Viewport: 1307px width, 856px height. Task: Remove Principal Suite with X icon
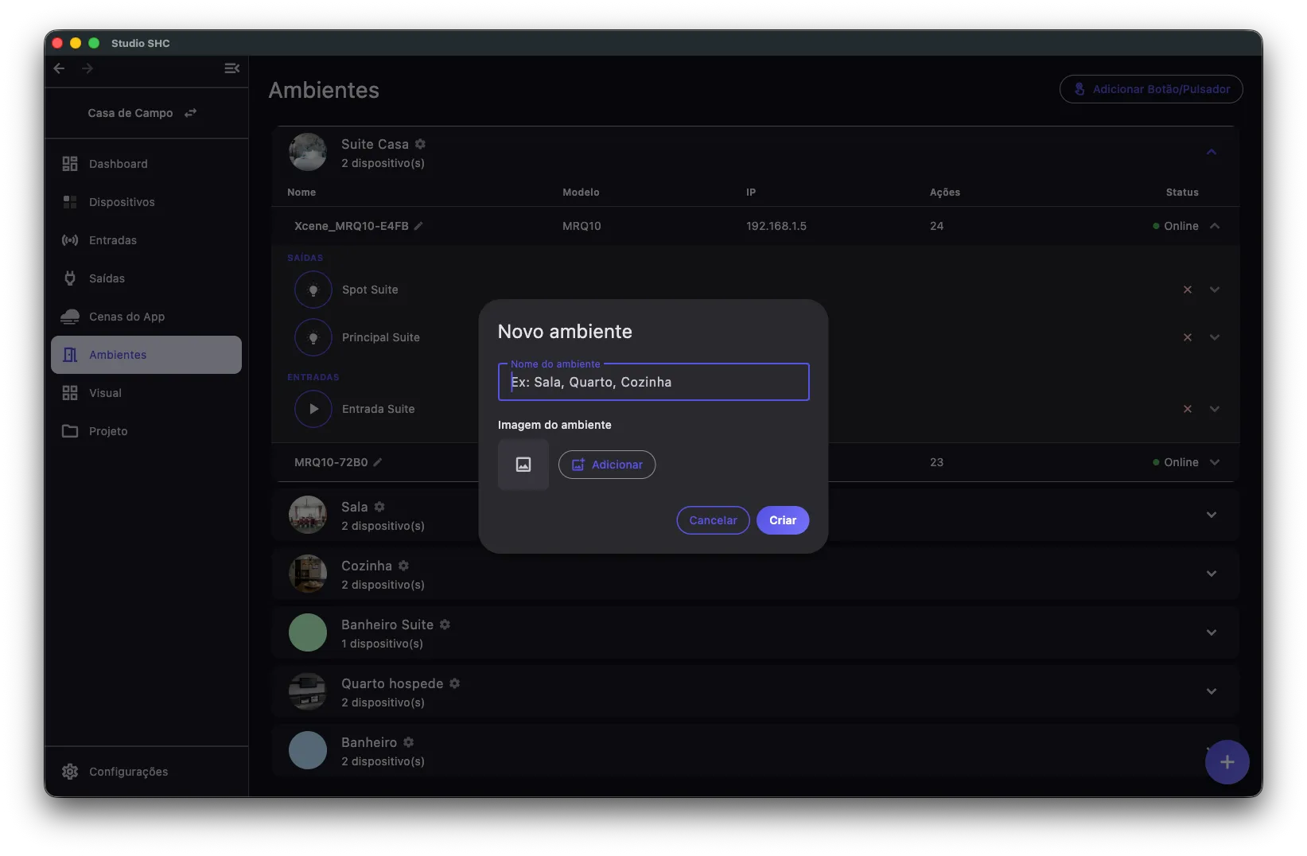coord(1188,337)
